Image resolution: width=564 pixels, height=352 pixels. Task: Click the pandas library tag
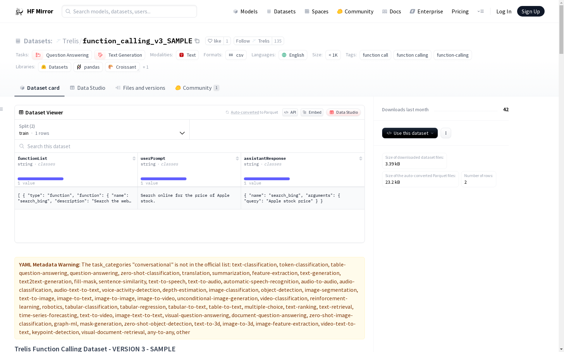88,67
